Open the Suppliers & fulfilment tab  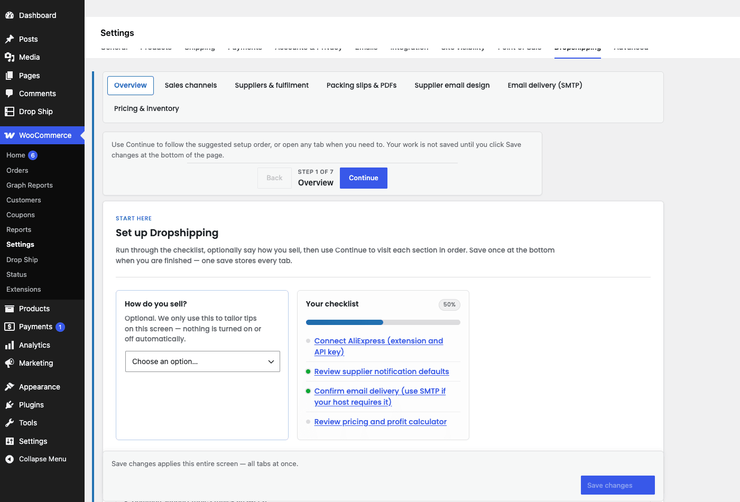click(x=272, y=86)
